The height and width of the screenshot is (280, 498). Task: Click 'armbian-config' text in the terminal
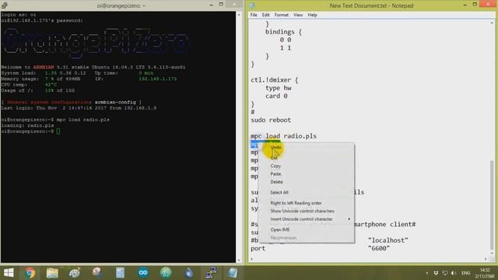click(x=115, y=102)
